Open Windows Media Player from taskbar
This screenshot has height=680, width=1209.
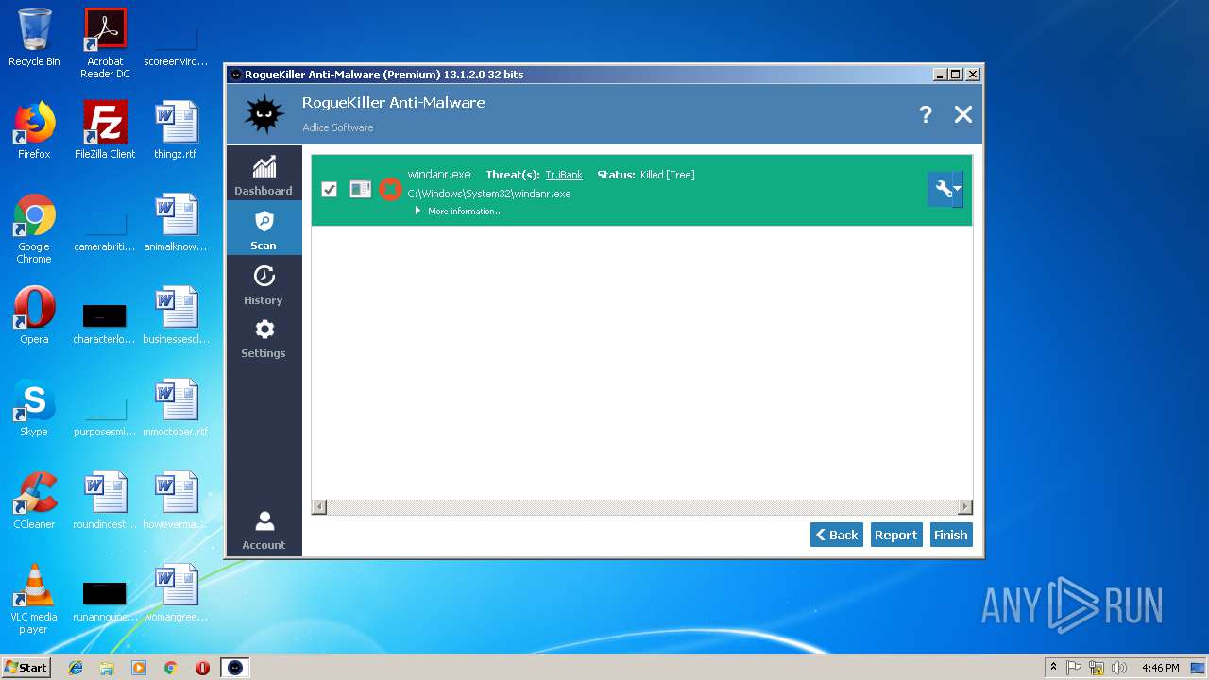(x=139, y=668)
